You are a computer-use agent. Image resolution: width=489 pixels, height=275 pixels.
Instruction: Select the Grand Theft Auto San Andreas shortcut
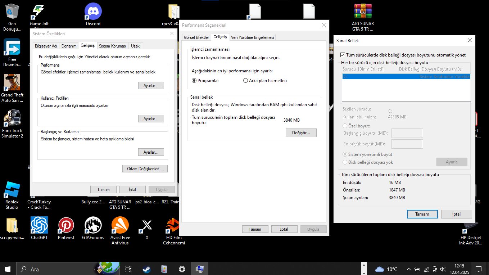[12, 88]
